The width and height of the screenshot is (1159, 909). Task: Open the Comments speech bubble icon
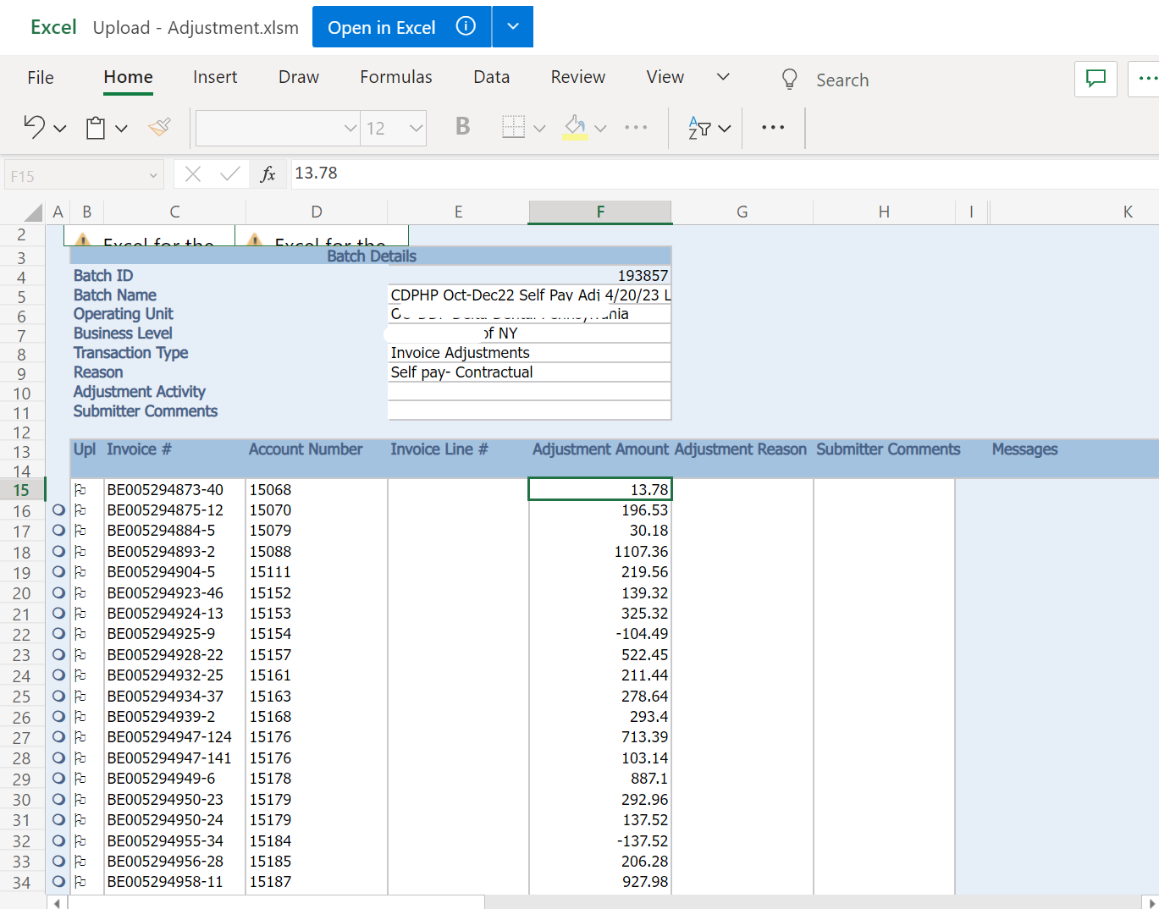point(1096,79)
